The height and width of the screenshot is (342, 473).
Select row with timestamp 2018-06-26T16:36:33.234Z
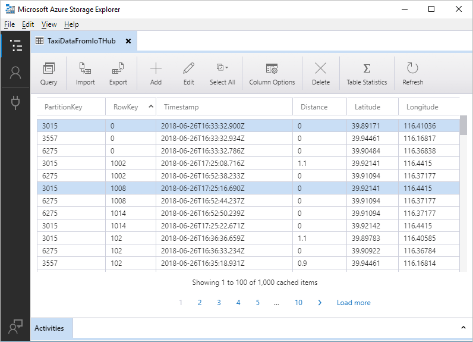pos(248,250)
